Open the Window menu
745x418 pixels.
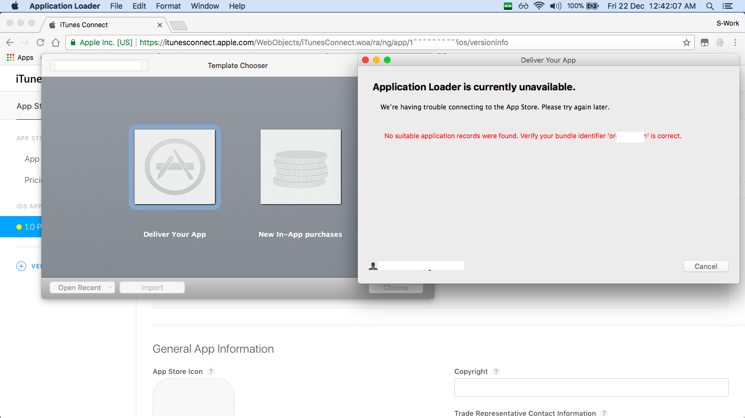coord(205,6)
